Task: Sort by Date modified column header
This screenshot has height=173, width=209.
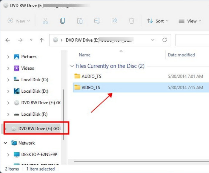Action: click(181, 55)
